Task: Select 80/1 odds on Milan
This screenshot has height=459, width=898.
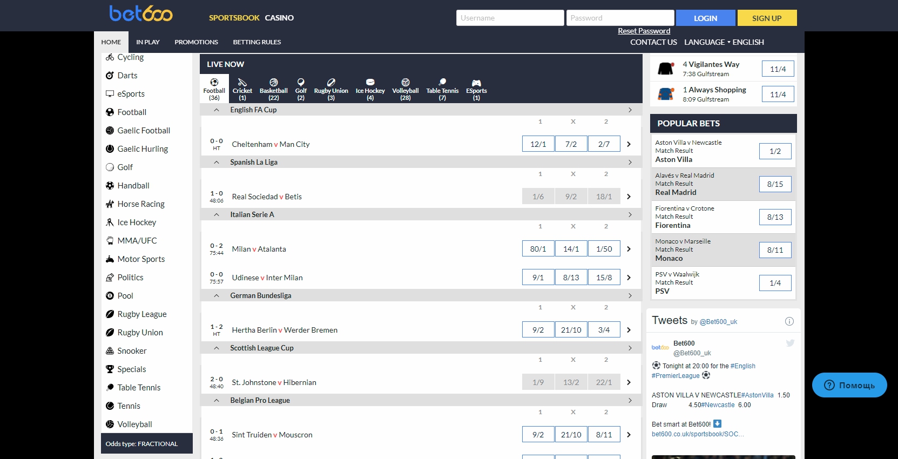Action: (x=538, y=249)
